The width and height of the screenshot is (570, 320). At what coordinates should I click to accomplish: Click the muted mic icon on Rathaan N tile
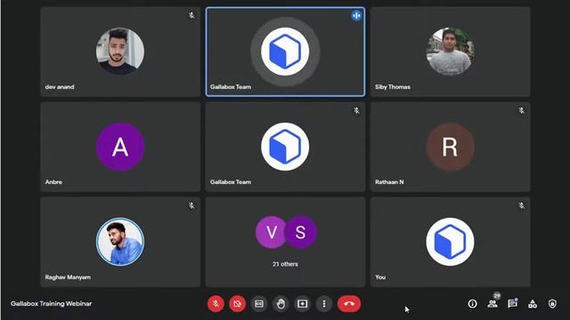[521, 110]
